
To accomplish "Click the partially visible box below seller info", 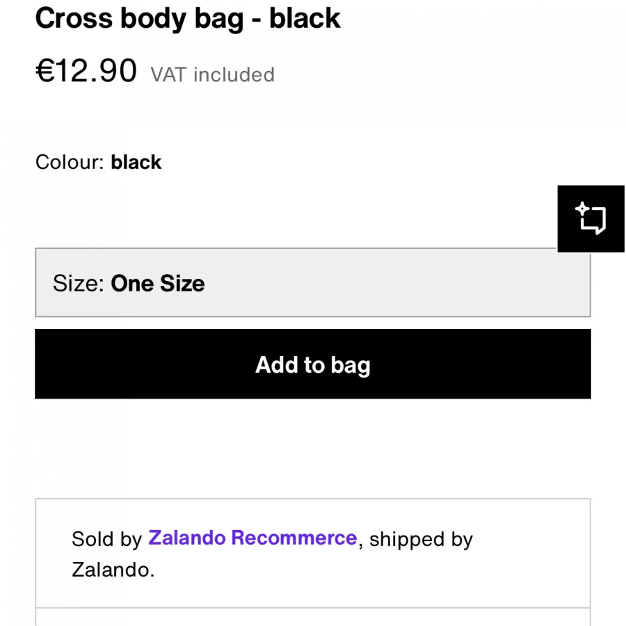I will (313, 618).
